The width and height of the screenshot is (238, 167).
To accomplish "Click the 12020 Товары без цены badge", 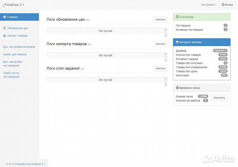I will pyautogui.click(x=223, y=71).
